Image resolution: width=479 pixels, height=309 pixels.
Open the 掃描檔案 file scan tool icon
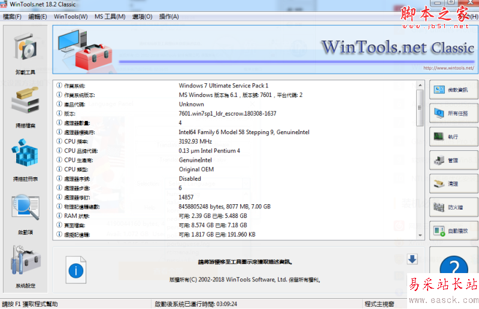click(x=25, y=100)
